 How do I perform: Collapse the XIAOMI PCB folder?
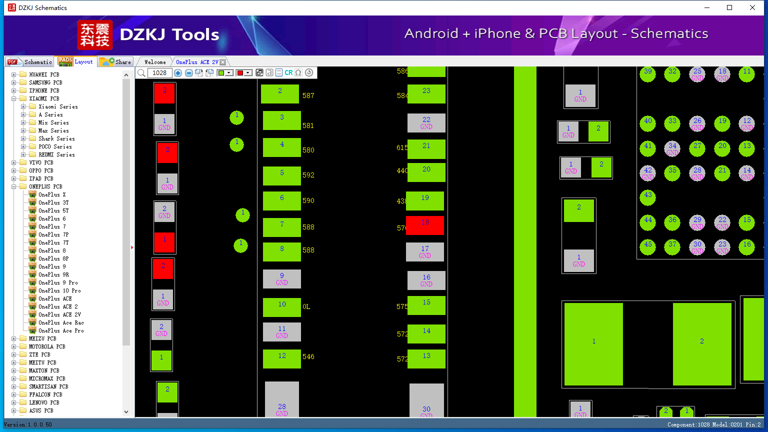[14, 98]
